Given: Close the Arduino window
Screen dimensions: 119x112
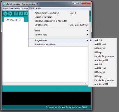Looking at the screenshot, I should [x=86, y=3].
